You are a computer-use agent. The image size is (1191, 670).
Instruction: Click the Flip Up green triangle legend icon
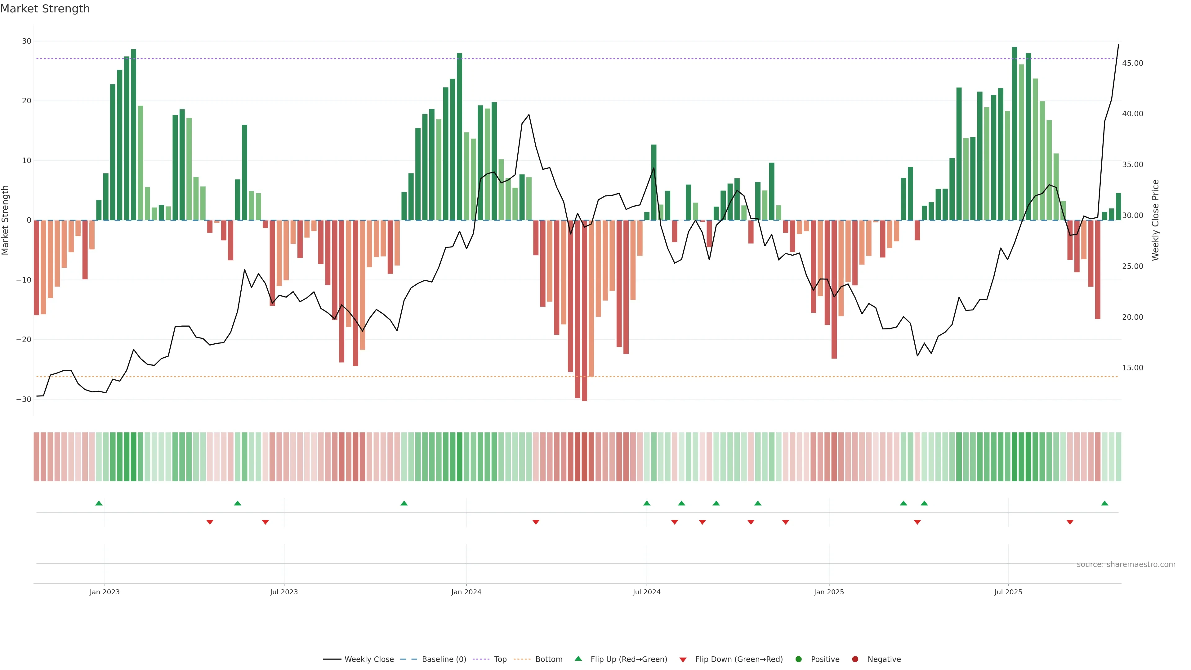578,659
